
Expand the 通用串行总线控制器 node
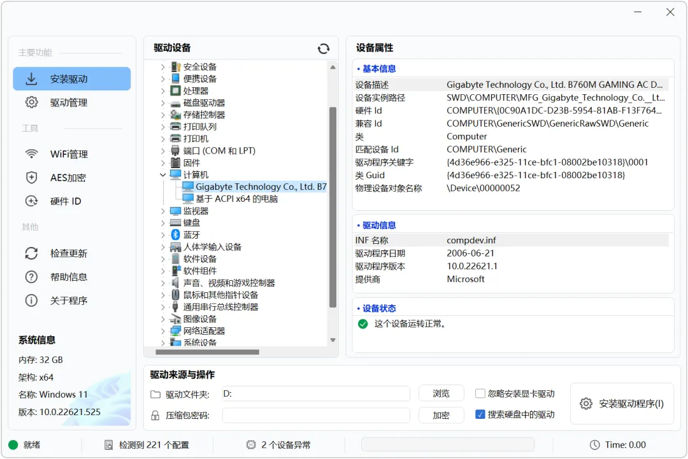coord(163,306)
